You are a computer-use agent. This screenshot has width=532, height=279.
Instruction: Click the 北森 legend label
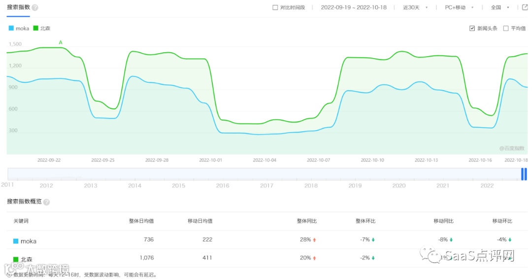click(x=45, y=29)
